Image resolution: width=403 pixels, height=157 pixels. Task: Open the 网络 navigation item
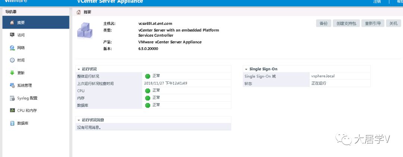(36, 48)
